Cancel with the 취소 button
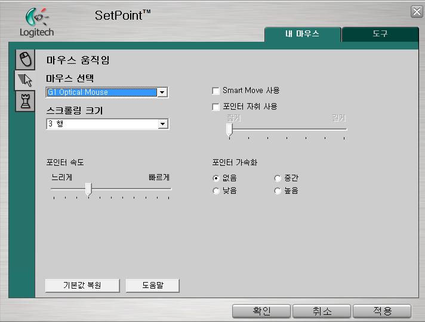This screenshot has height=322, width=425. tap(322, 311)
